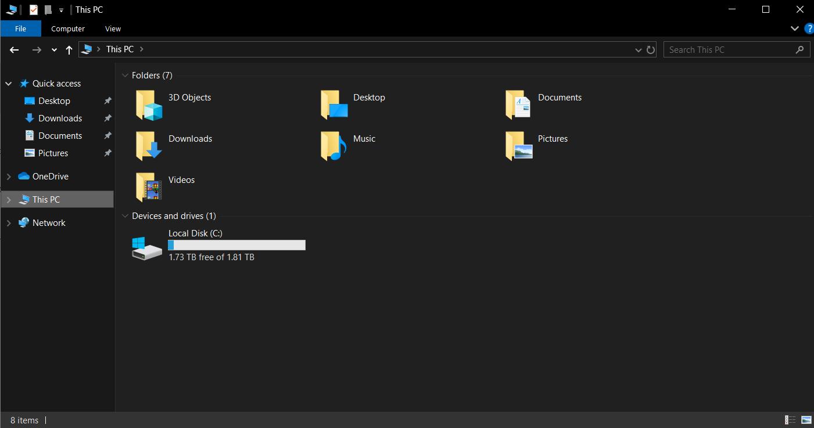Screen dimensions: 814x428
Task: Open the 3D Objects folder icon
Action: [x=149, y=105]
